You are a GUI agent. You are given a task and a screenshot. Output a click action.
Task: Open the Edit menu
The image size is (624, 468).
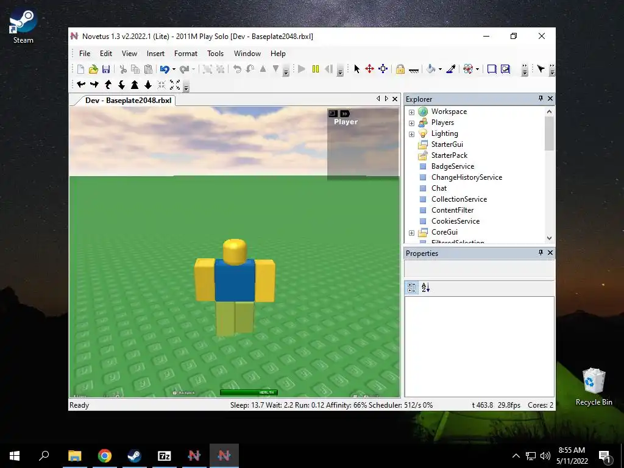106,54
